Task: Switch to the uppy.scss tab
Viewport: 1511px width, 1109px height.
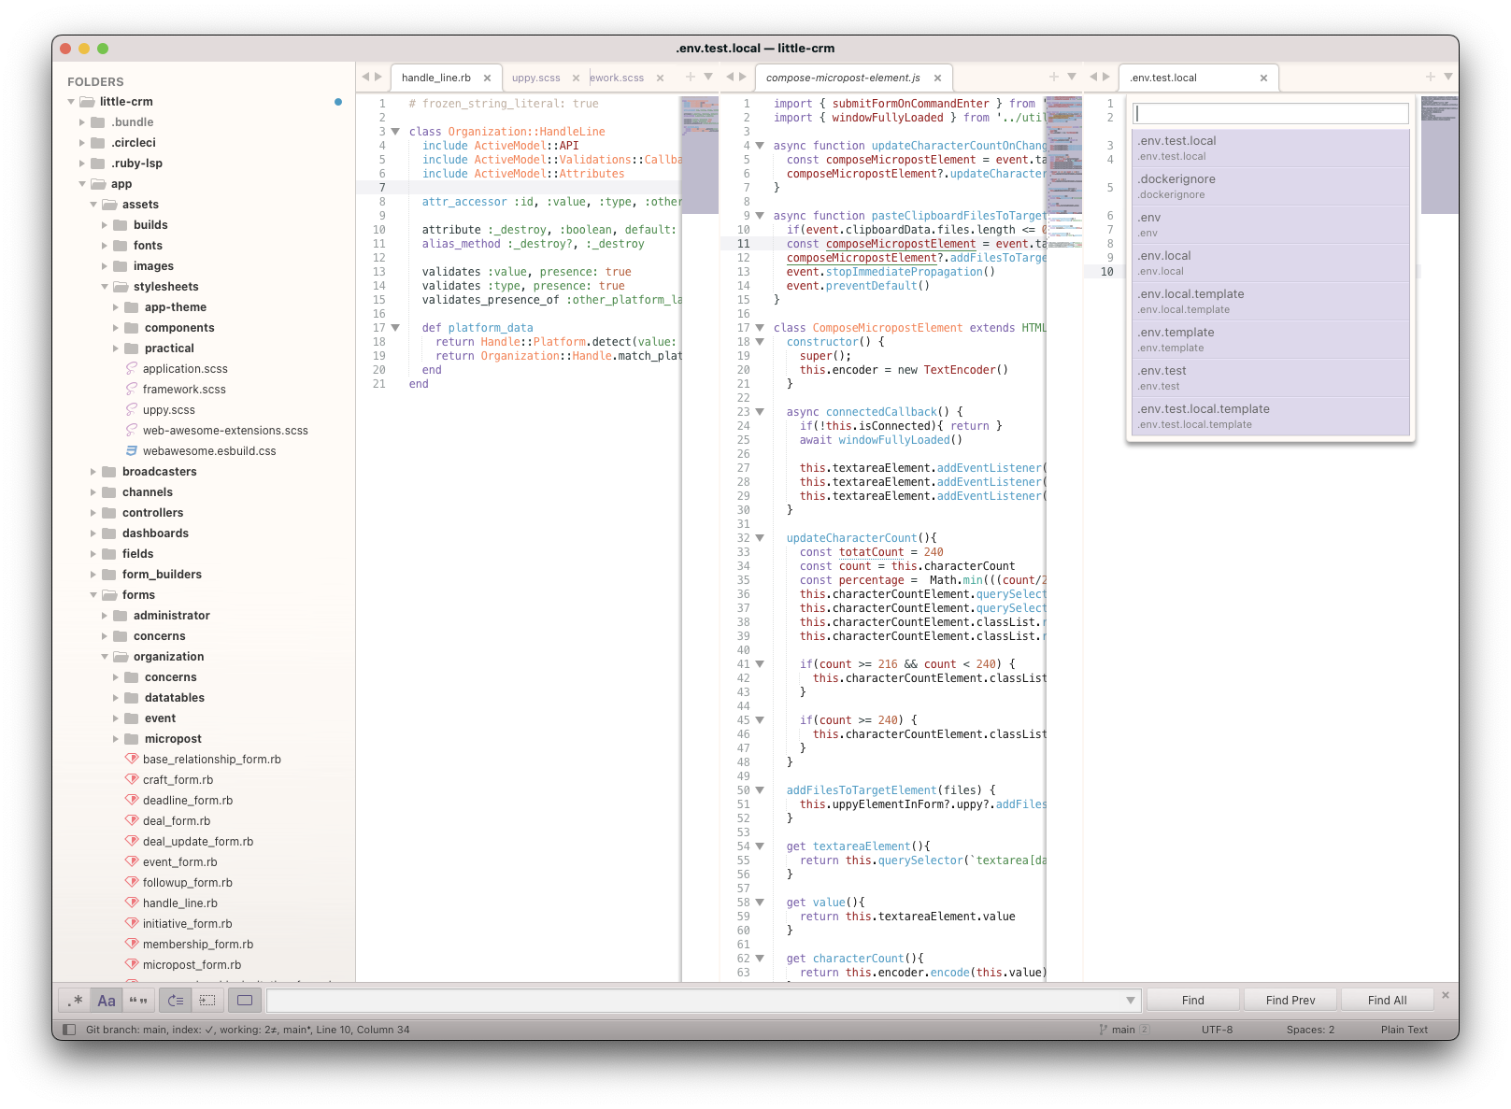Action: 536,78
